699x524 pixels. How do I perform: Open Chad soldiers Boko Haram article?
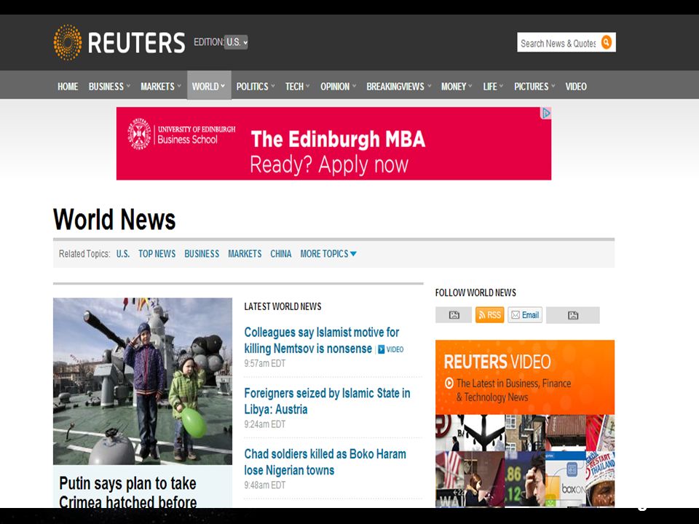coord(325,462)
